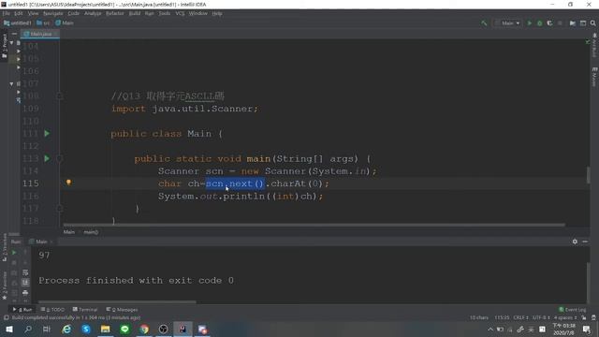Image resolution: width=599 pixels, height=337 pixels.
Task: Click run gutter arrow beside class Main
Action: [47, 133]
